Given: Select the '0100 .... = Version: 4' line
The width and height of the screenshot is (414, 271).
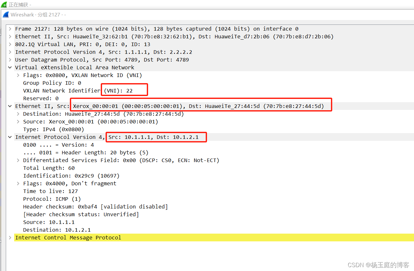Looking at the screenshot, I should coord(59,145).
